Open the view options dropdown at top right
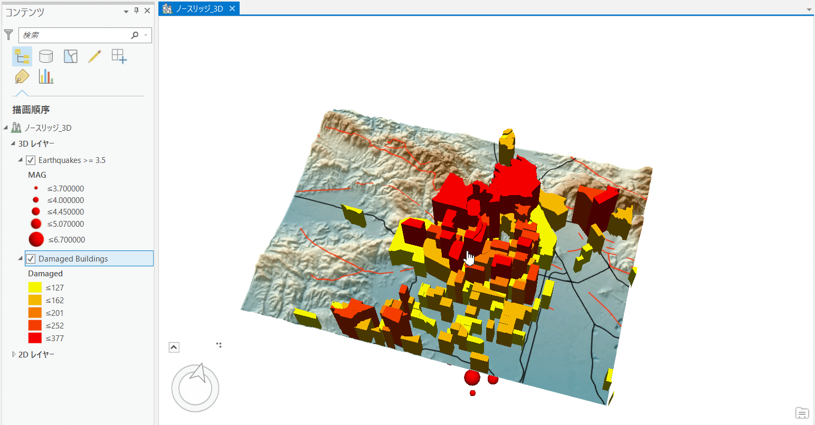The image size is (815, 425). tap(808, 9)
